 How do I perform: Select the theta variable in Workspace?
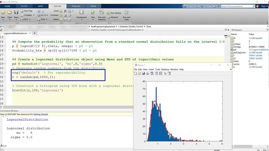236,61
